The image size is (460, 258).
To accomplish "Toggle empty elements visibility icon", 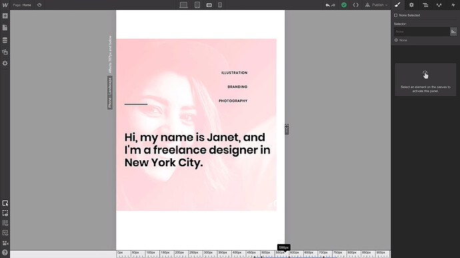I will point(5,233).
